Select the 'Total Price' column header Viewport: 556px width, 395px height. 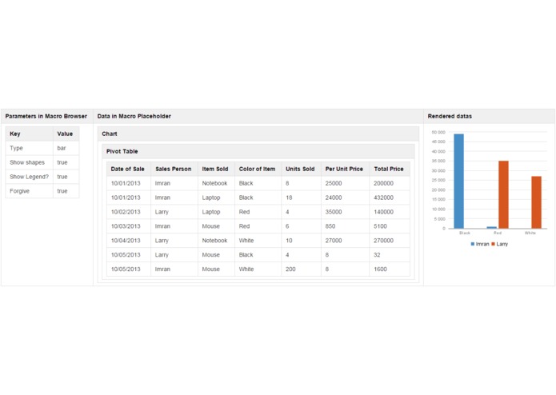(x=390, y=169)
